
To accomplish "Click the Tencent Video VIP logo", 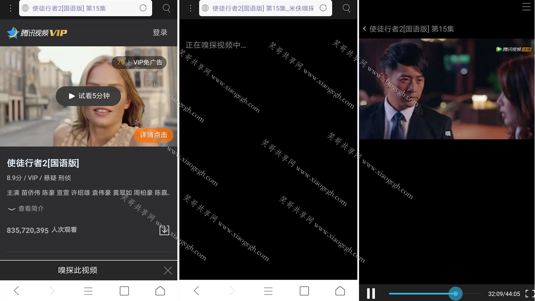I will (x=37, y=33).
